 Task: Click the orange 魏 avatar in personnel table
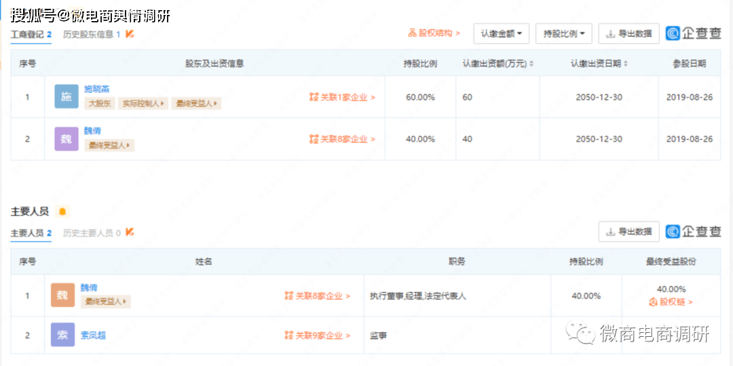click(x=62, y=296)
